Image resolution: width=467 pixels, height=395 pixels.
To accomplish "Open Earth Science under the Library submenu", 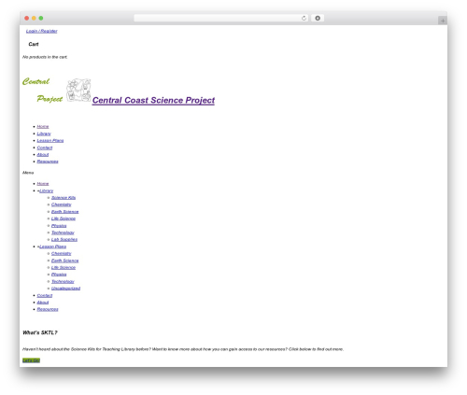I will [x=65, y=212].
